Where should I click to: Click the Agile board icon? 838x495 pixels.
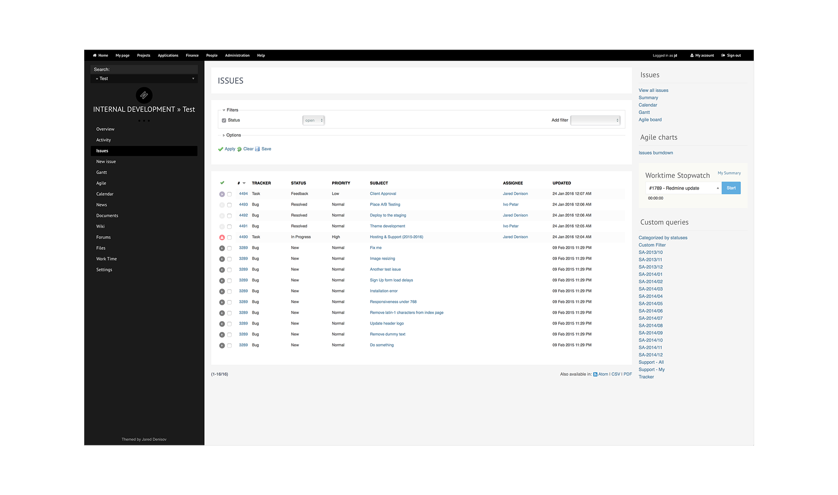pyautogui.click(x=650, y=119)
